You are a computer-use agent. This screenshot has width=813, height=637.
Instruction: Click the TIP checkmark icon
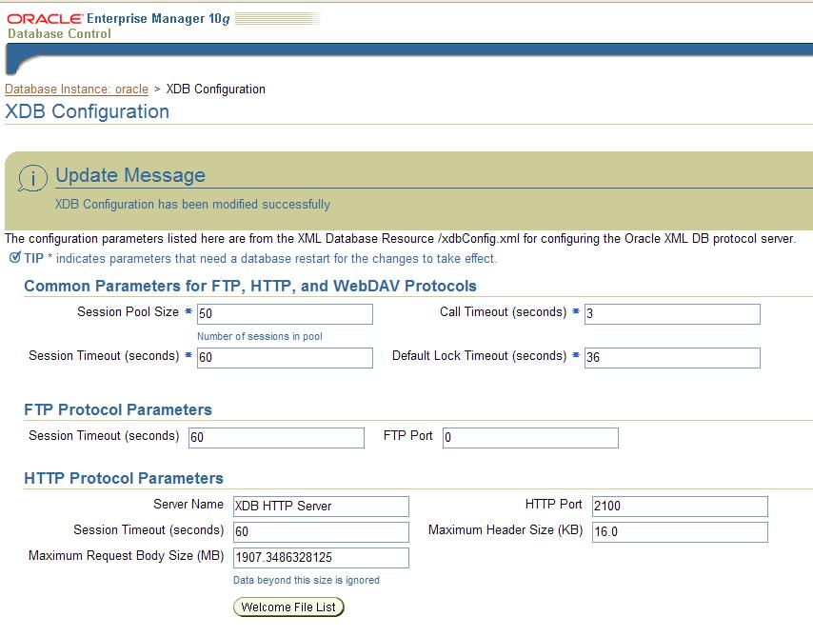tap(15, 257)
